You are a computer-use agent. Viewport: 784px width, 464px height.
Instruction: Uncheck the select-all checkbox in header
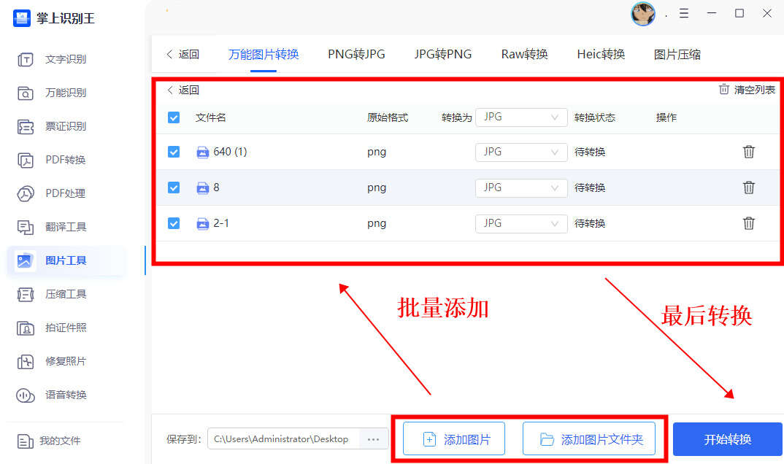coord(174,117)
